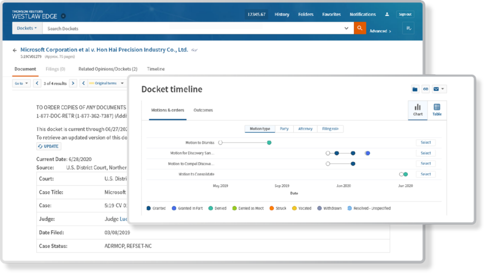Switch to Table view icon
Screen dimensions: 493x277
(437, 110)
